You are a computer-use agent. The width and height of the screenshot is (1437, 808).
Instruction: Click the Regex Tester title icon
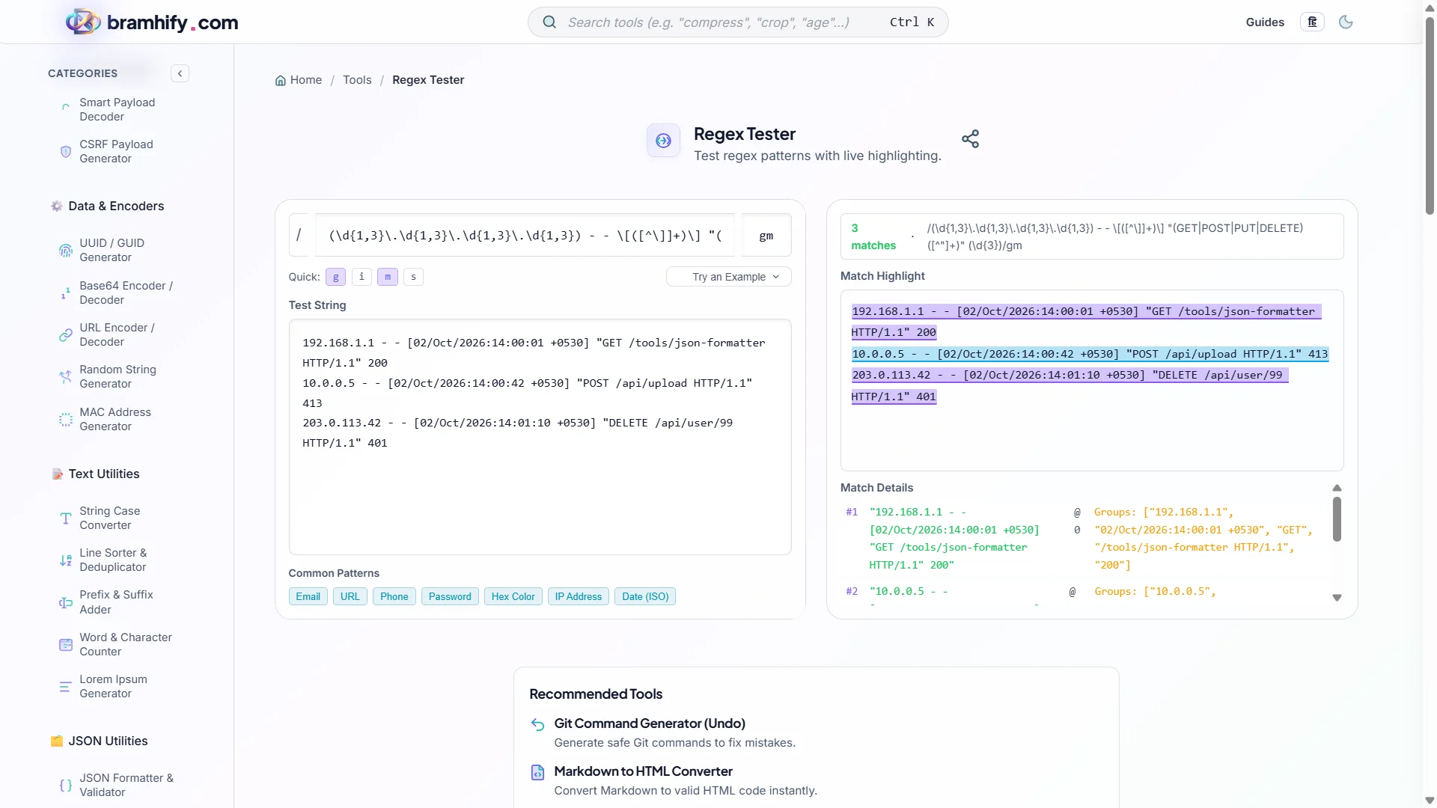(663, 141)
